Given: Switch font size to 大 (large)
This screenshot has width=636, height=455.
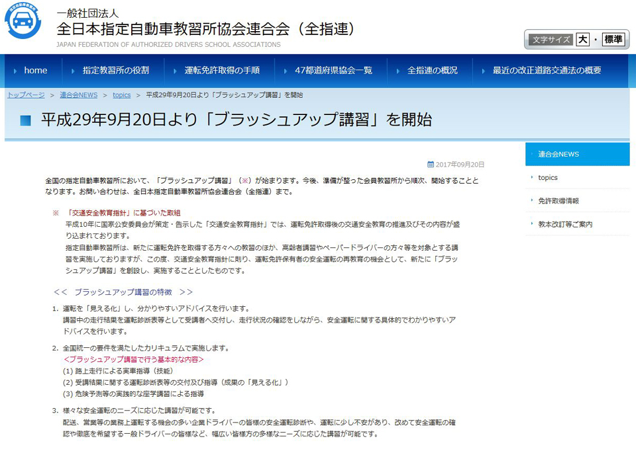Looking at the screenshot, I should pyautogui.click(x=582, y=40).
